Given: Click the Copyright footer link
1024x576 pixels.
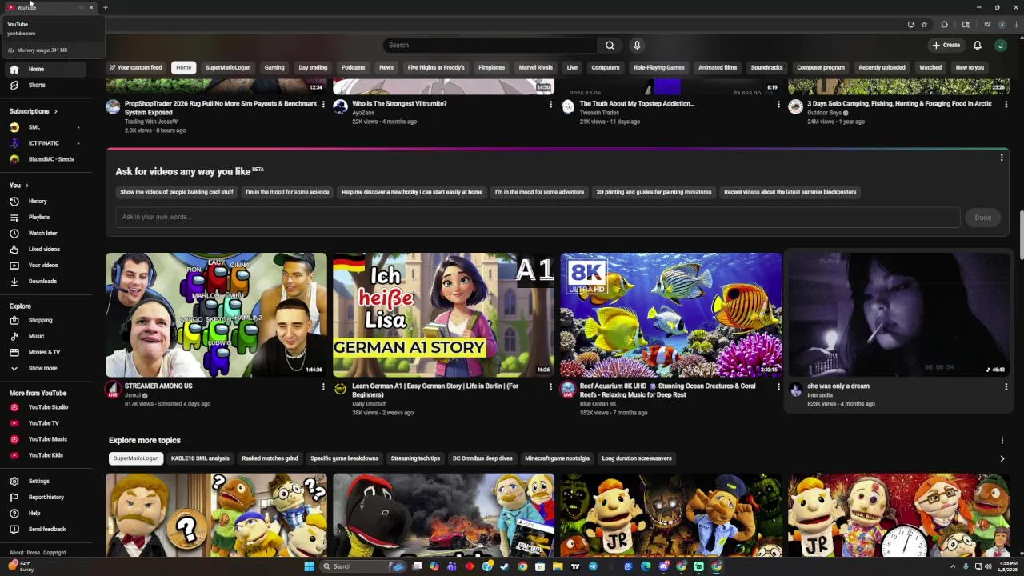Looking at the screenshot, I should coord(54,553).
